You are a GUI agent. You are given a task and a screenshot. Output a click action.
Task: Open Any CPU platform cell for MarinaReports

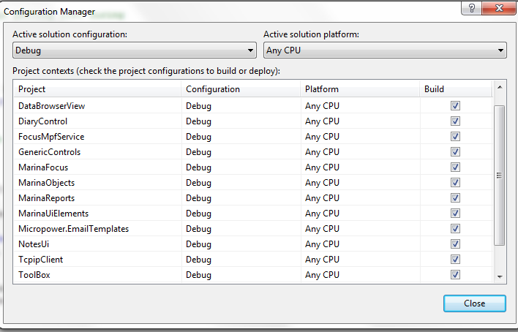coord(361,198)
